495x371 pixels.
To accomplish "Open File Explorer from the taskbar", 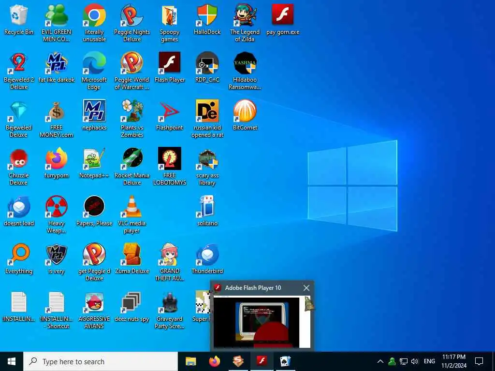I will [190, 361].
